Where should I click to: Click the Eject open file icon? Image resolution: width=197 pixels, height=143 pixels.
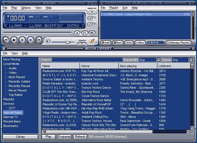(x=77, y=33)
